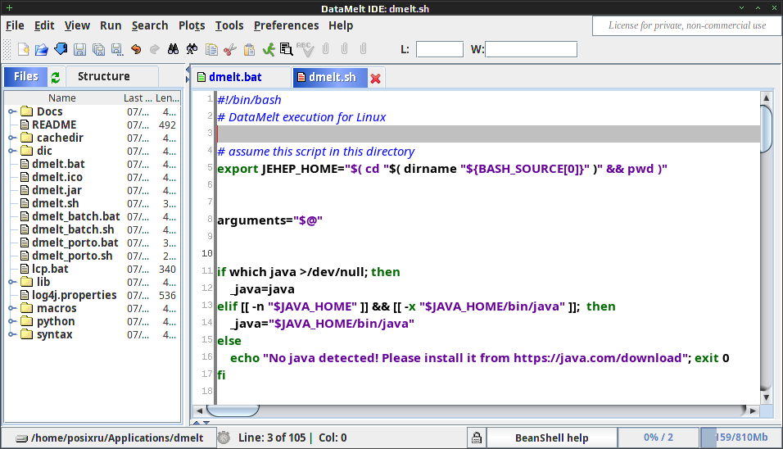This screenshot has width=783, height=449.
Task: Click the orange Undo arrow icon
Action: click(136, 49)
